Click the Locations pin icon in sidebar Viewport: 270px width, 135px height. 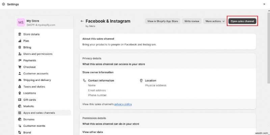coord(20,93)
